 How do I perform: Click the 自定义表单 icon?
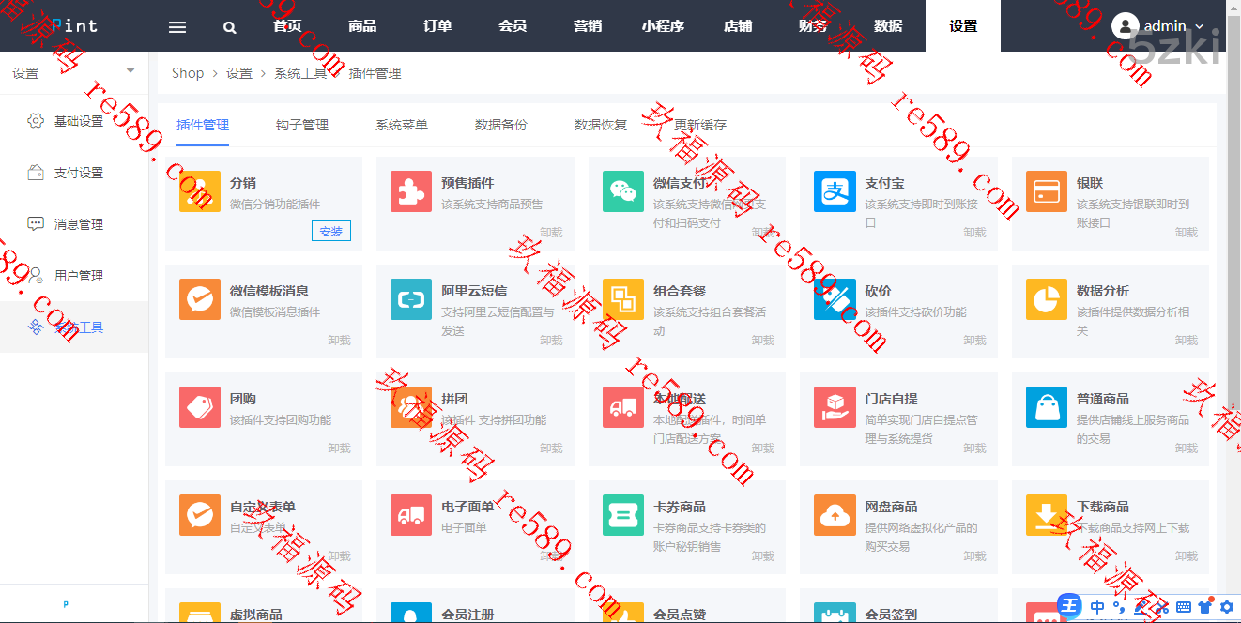tap(200, 515)
